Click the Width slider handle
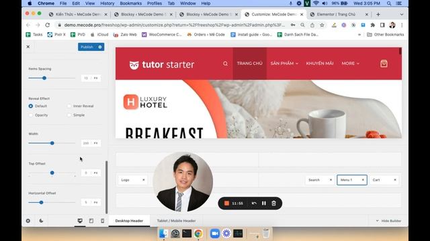 point(52,143)
